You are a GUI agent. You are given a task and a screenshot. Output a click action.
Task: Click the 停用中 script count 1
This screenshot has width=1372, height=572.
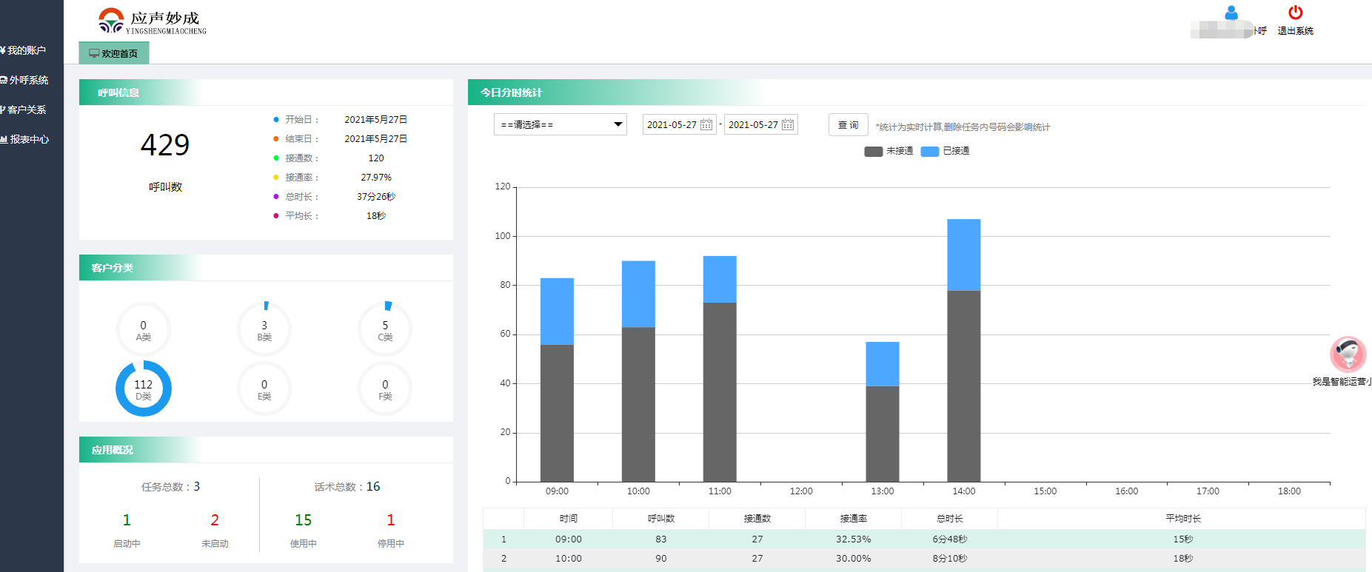391,520
